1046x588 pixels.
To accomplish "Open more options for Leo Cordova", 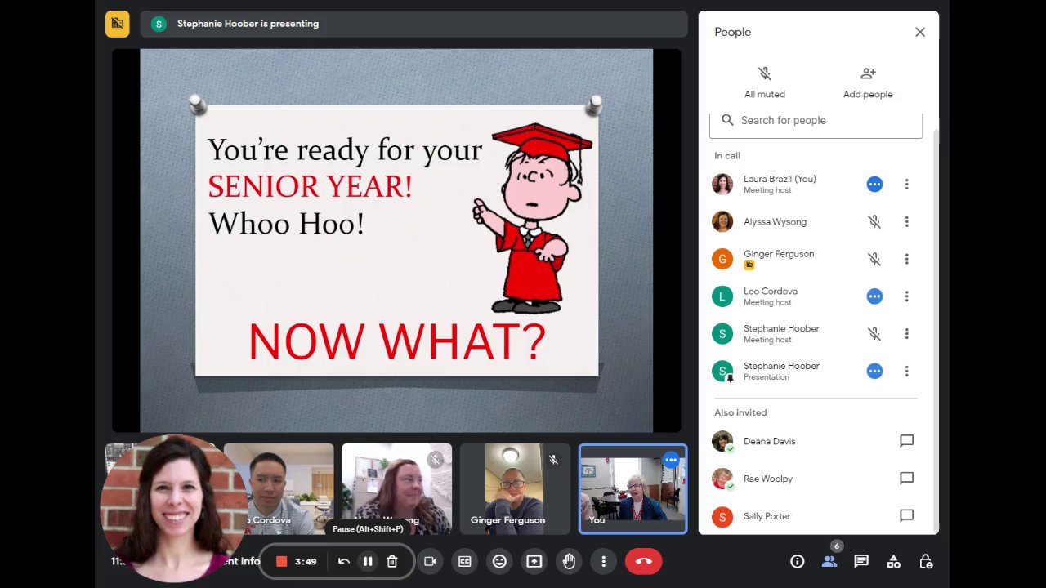I will [x=906, y=296].
